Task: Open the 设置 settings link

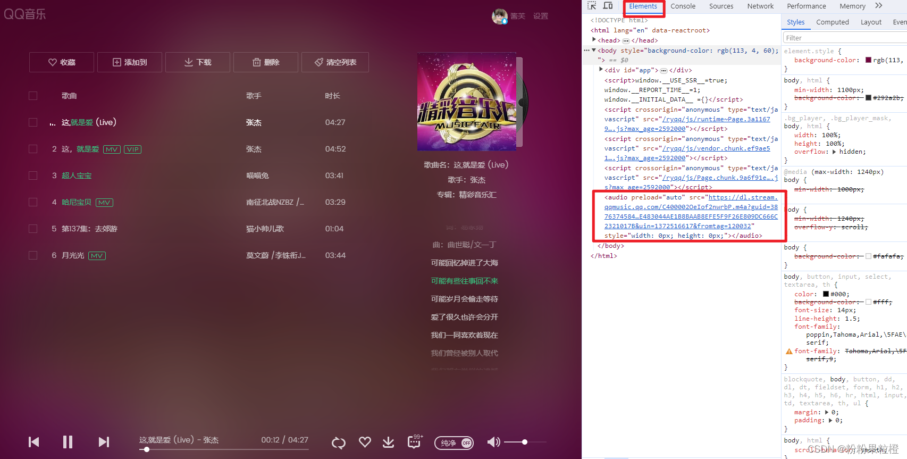Action: [x=541, y=16]
